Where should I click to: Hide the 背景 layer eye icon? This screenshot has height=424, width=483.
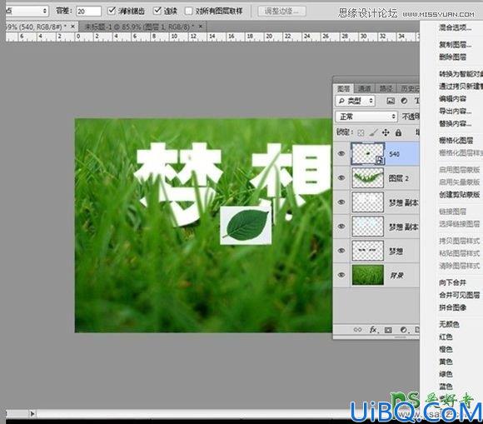pyautogui.click(x=341, y=275)
